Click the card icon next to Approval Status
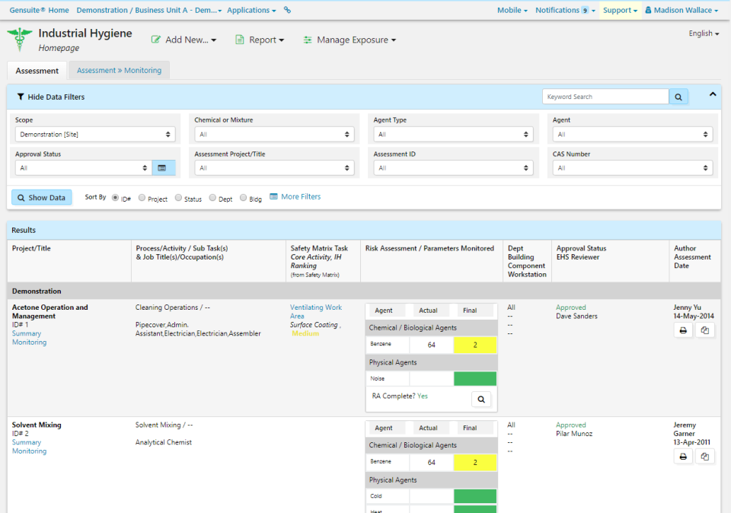 [164, 168]
